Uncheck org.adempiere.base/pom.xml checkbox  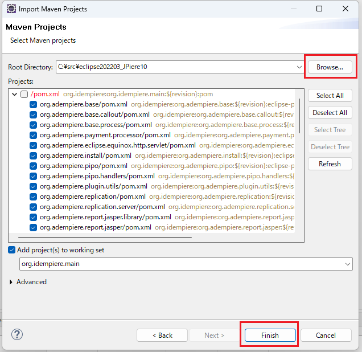[x=33, y=105]
